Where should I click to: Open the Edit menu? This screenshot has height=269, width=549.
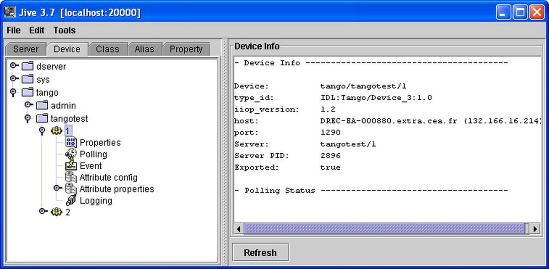tap(37, 30)
